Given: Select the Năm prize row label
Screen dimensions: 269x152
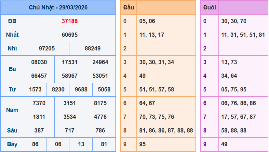Looking at the screenshot, I should click(12, 110).
